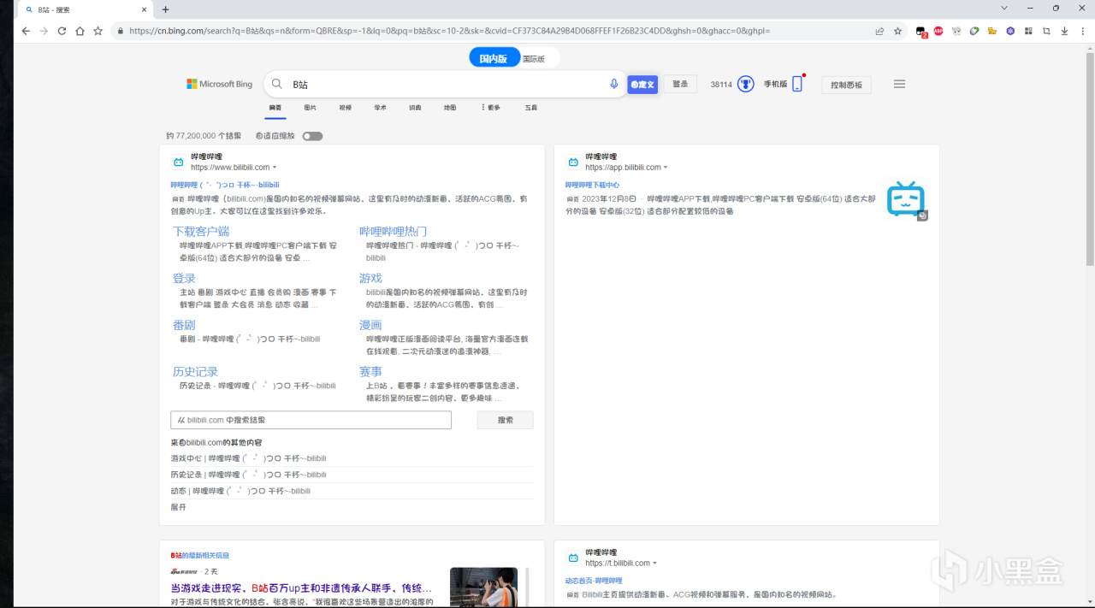Expand the 更多 search category menu
This screenshot has width=1095, height=608.
click(491, 108)
